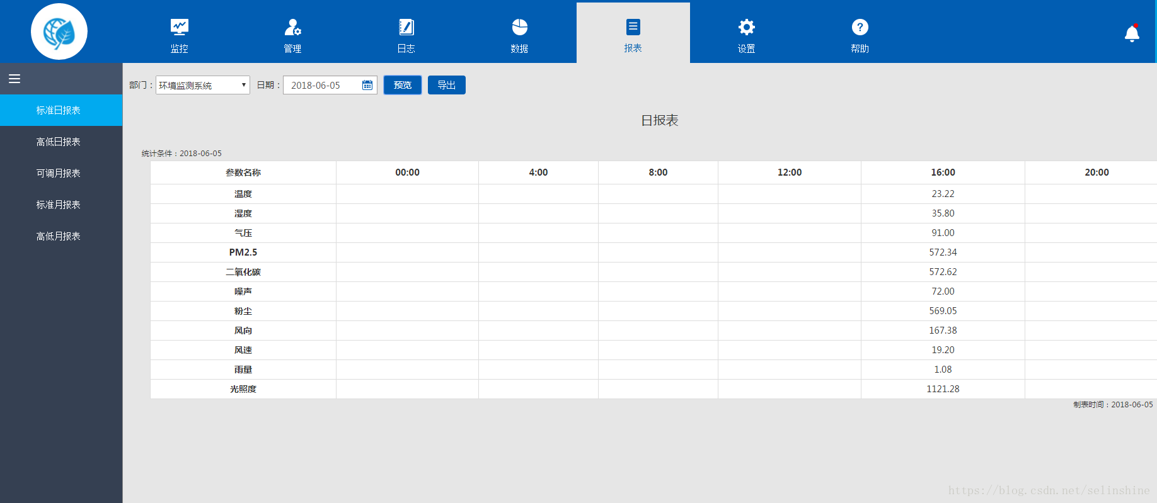The image size is (1157, 503).
Task: Click the 16:00 column header
Action: coord(943,172)
